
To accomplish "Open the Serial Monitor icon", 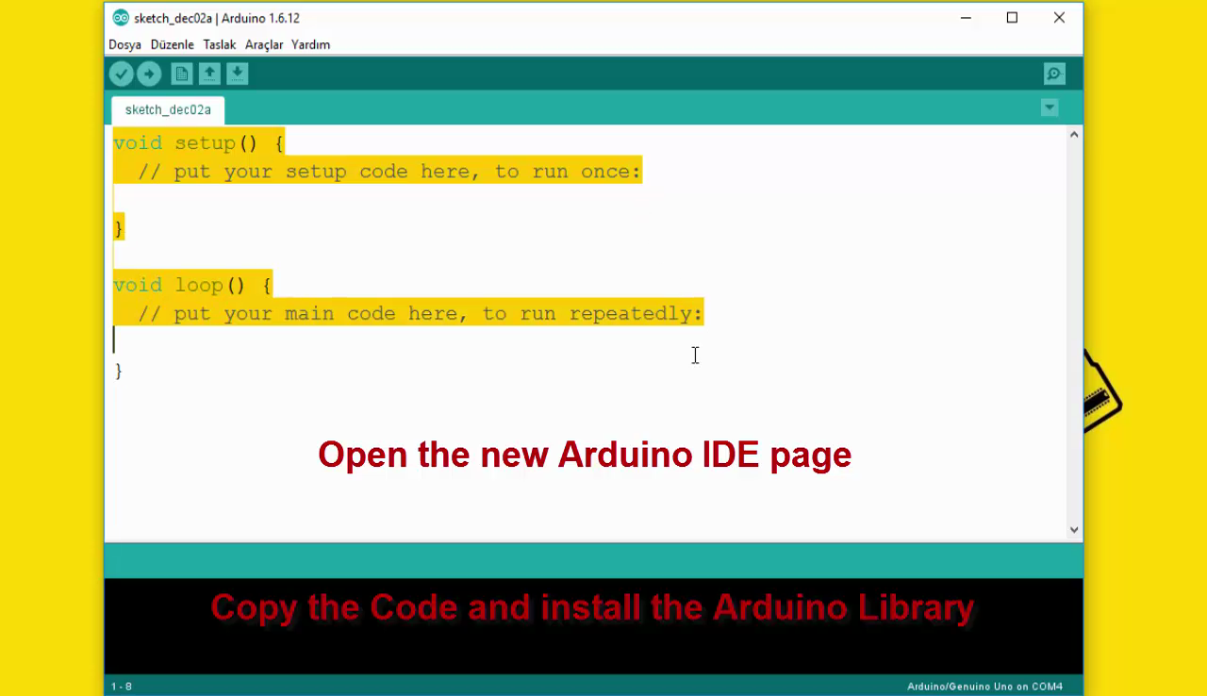I will [1053, 73].
